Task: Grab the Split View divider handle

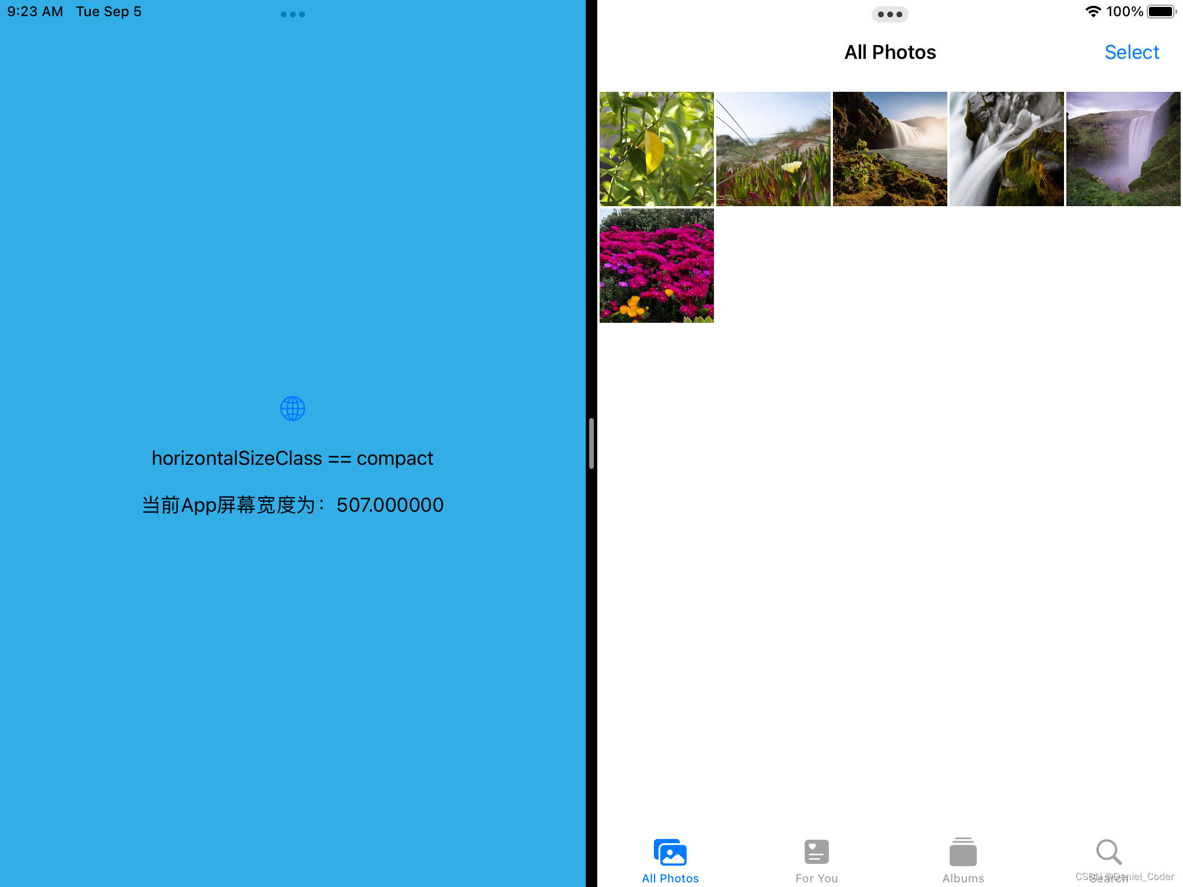Action: tap(591, 443)
